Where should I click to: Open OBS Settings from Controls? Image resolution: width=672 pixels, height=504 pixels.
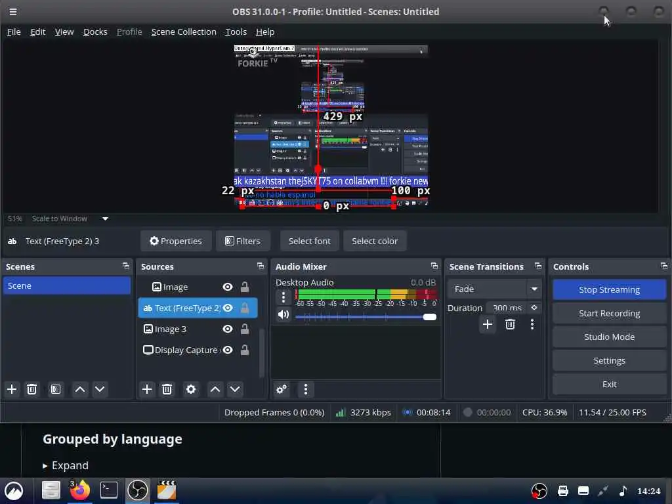coord(610,360)
